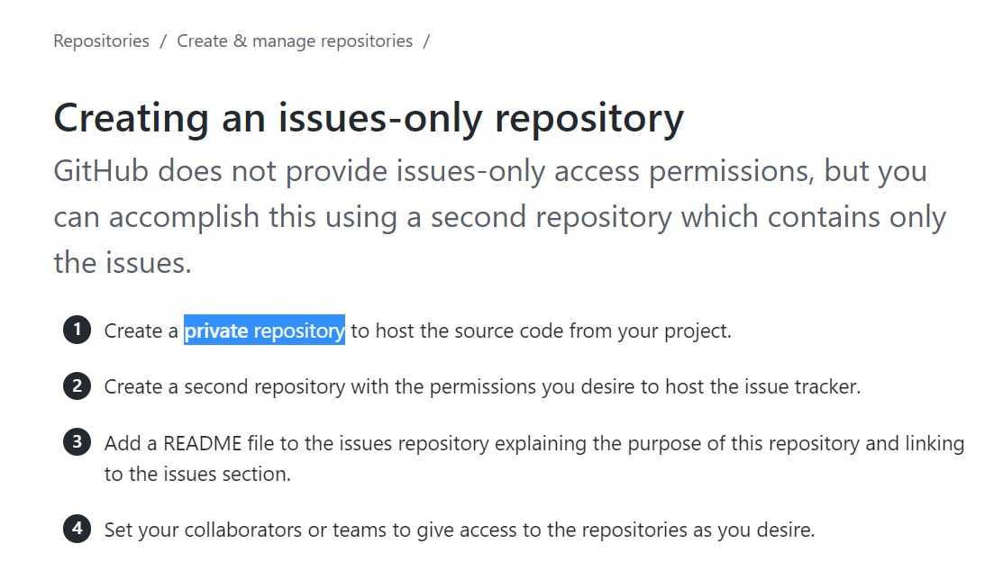
Task: Follow the highlighted private repository link
Action: tap(264, 331)
